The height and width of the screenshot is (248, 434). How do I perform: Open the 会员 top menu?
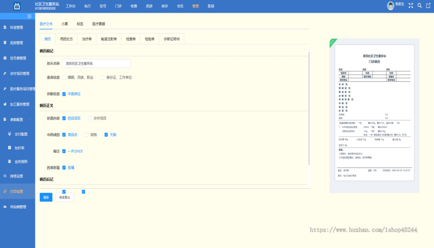(180, 6)
